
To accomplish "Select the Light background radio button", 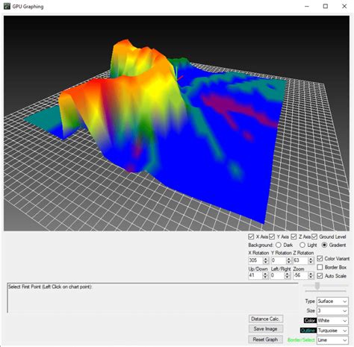I will click(302, 245).
